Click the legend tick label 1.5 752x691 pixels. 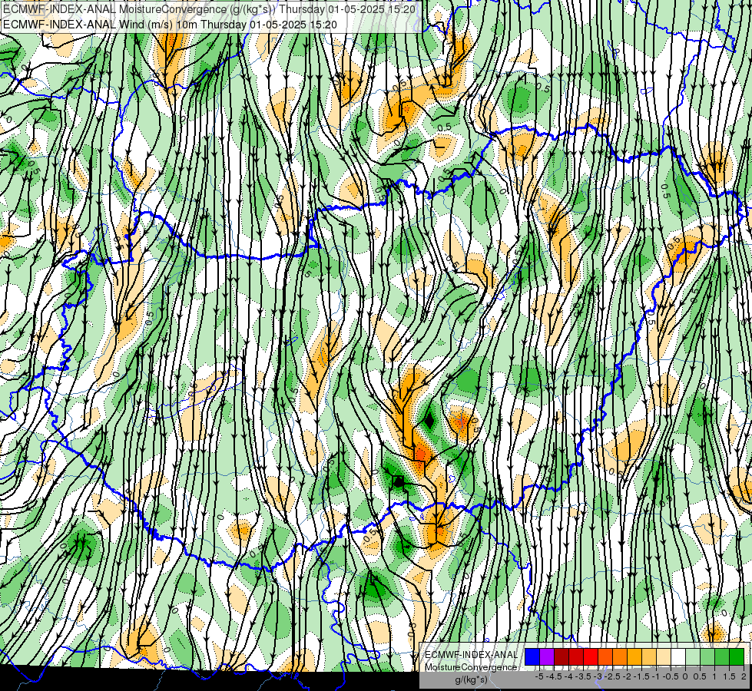pos(729,676)
